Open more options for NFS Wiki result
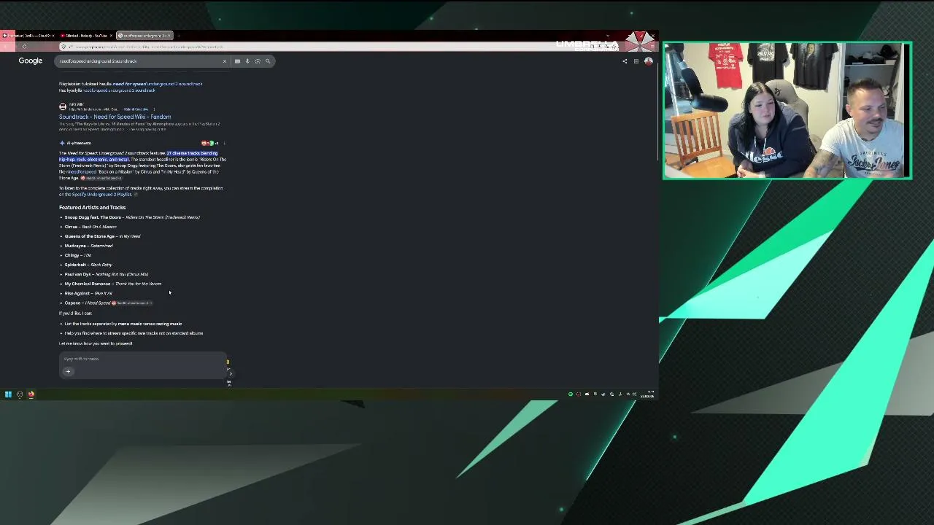Viewport: 934px width, 525px height. [x=153, y=109]
